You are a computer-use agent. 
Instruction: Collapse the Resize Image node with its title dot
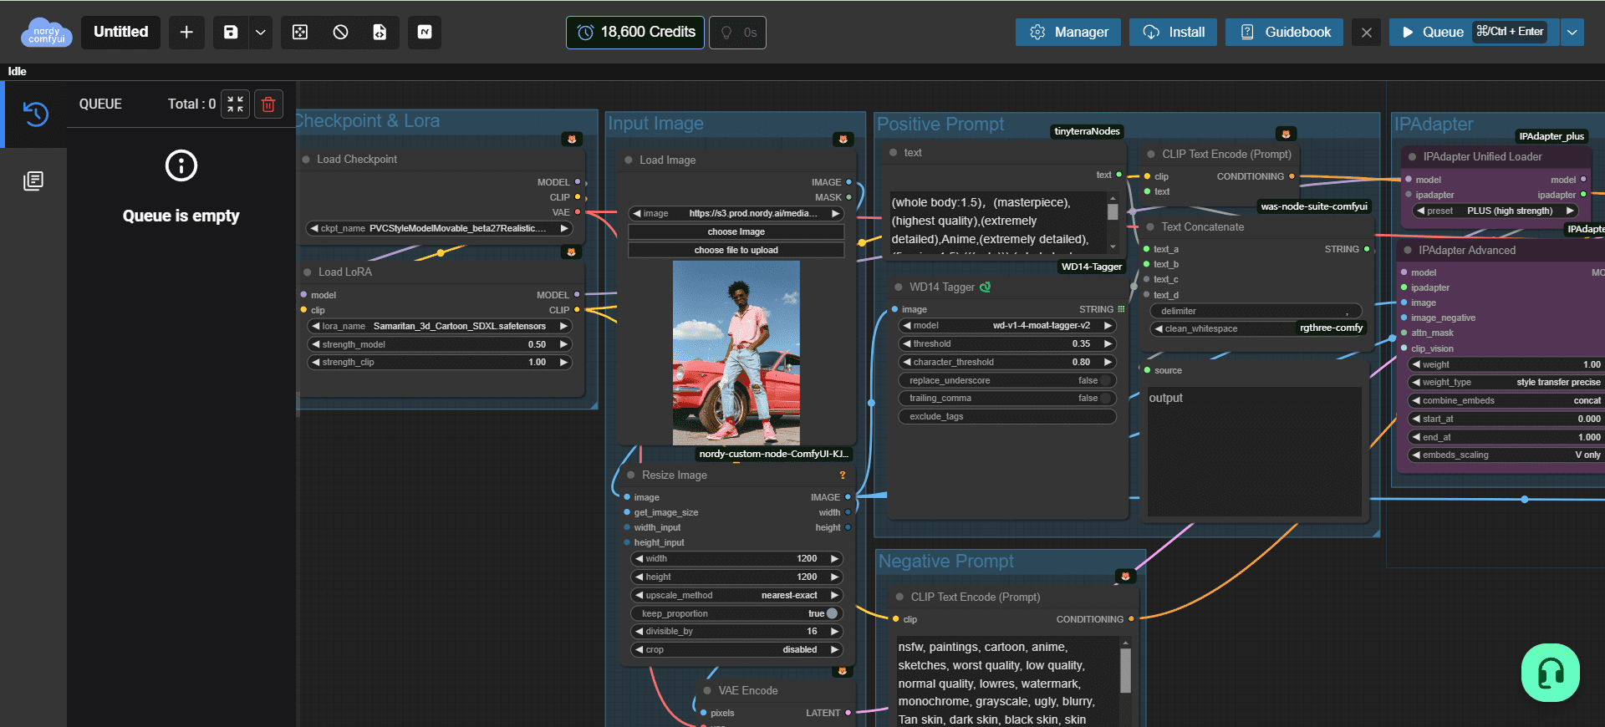631,475
